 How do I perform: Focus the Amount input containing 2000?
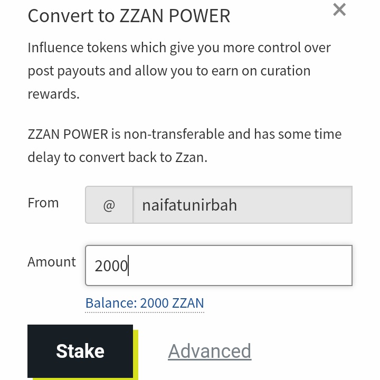tap(219, 265)
